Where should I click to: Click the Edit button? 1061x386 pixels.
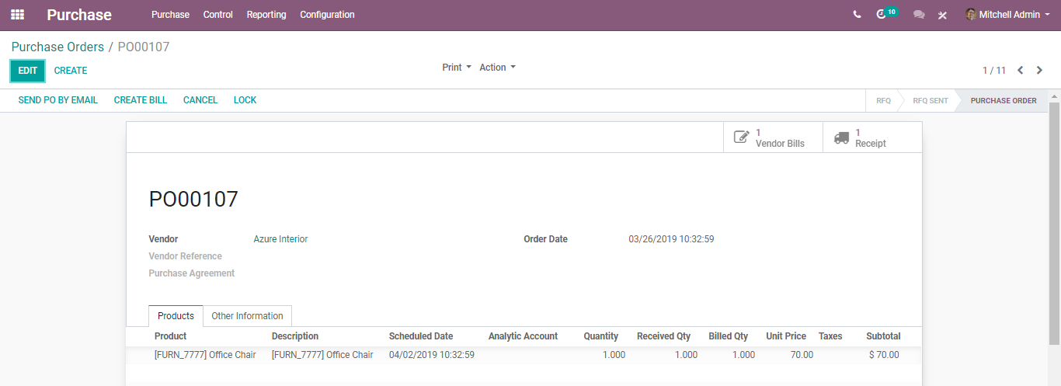coord(27,71)
